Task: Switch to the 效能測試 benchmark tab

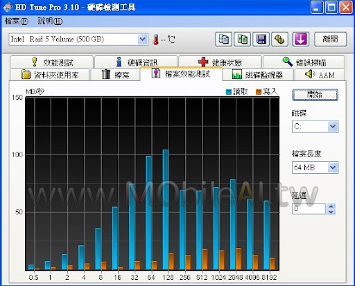Action: tap(51, 62)
